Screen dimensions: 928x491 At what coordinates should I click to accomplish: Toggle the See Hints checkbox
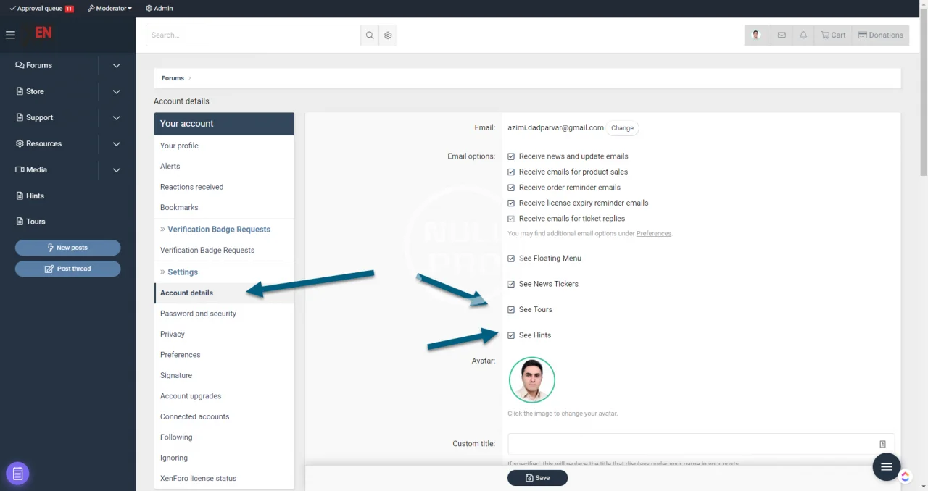coord(511,335)
